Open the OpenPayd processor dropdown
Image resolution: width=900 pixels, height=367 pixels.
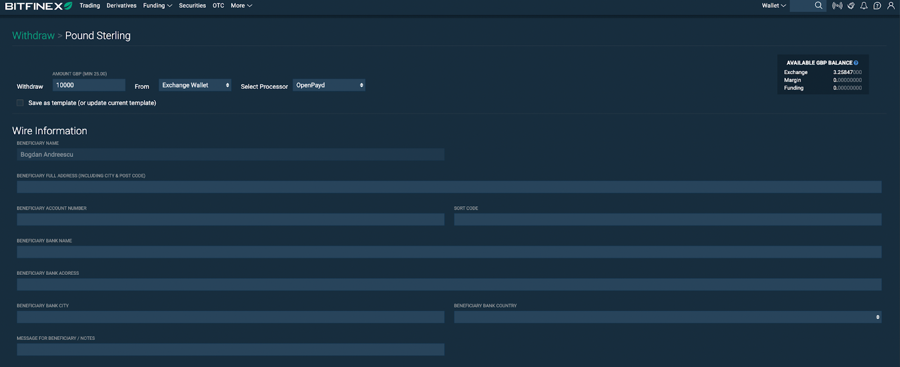point(329,85)
